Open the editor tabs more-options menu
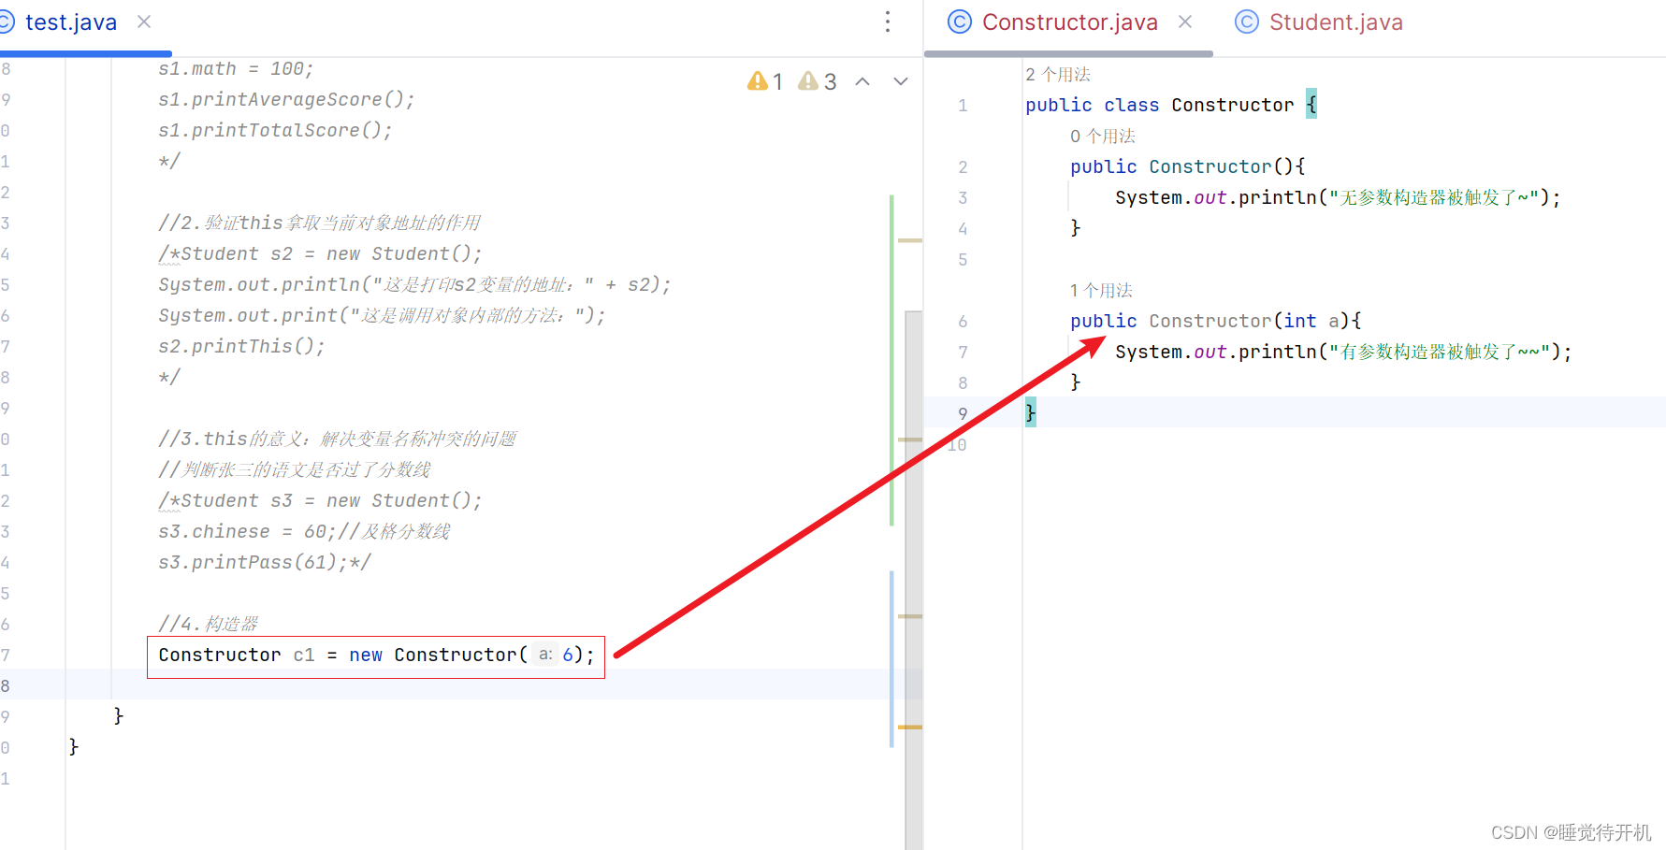The width and height of the screenshot is (1666, 850). [888, 22]
